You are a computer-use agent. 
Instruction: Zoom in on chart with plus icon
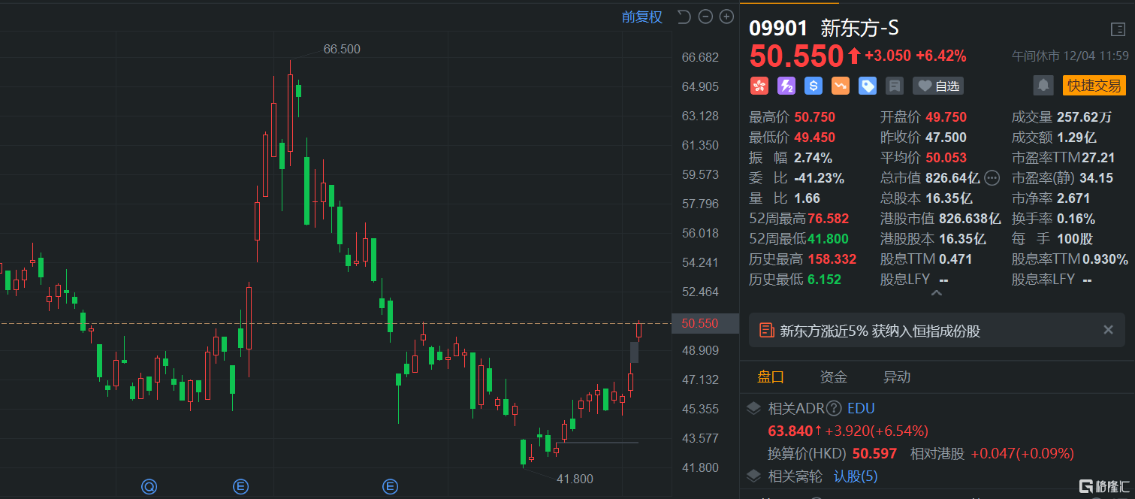point(726,17)
